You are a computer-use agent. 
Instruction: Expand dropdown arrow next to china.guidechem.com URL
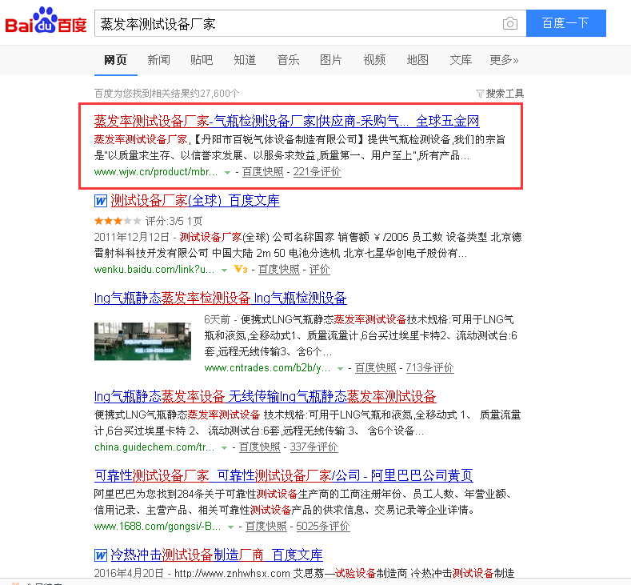pos(224,447)
